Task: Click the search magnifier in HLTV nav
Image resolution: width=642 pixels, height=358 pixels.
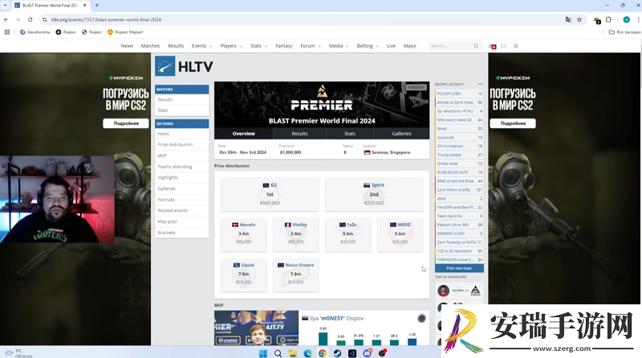Action: point(476,46)
